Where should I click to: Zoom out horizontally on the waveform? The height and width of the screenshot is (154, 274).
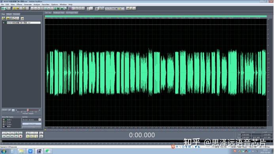point(32,133)
